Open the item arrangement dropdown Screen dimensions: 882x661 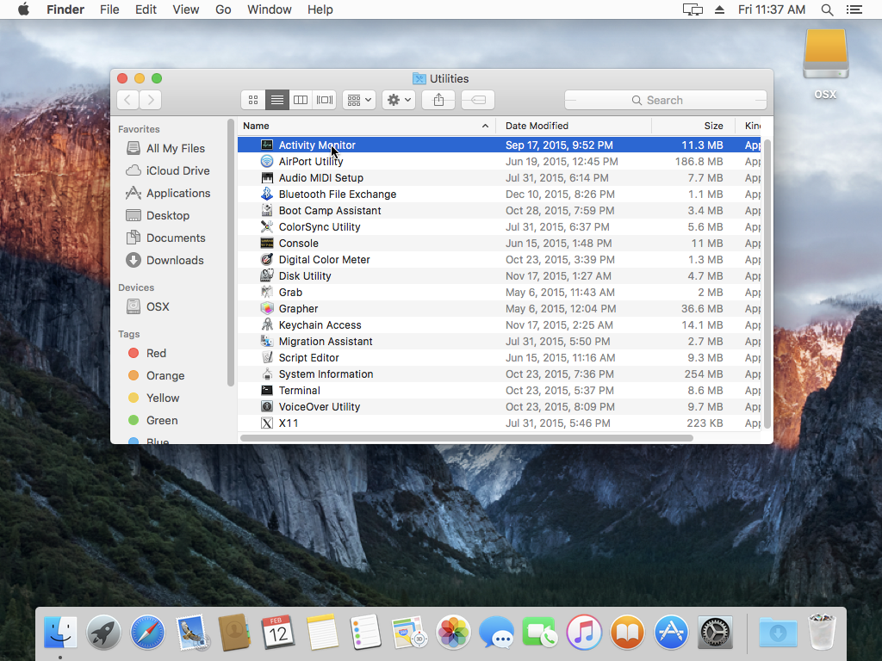pos(359,100)
